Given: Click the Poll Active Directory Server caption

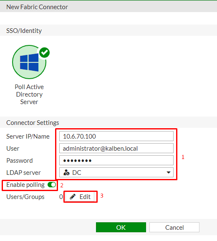Looking at the screenshot, I should pyautogui.click(x=29, y=94).
